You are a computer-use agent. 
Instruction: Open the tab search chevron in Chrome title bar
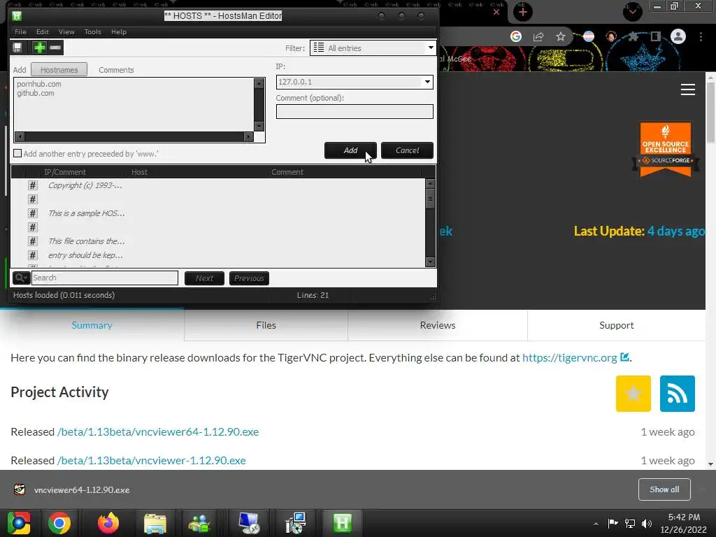pos(632,12)
